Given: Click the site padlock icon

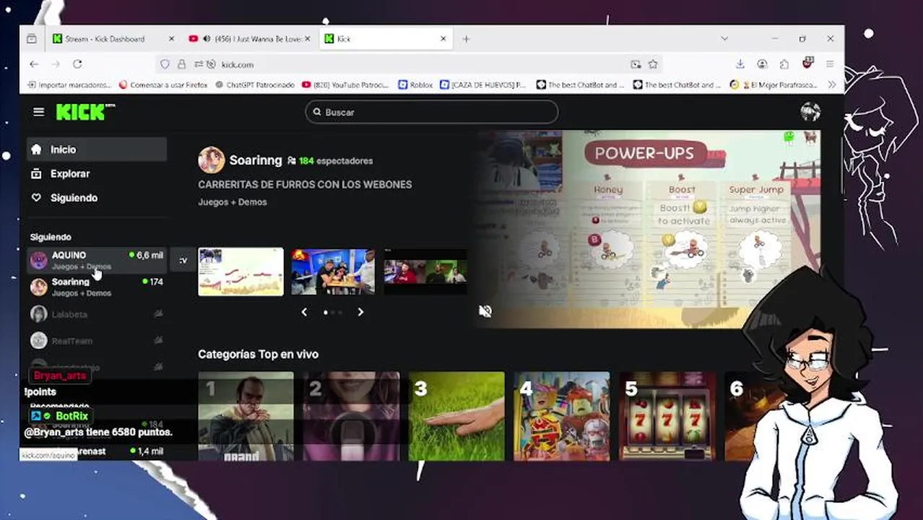Looking at the screenshot, I should (181, 64).
